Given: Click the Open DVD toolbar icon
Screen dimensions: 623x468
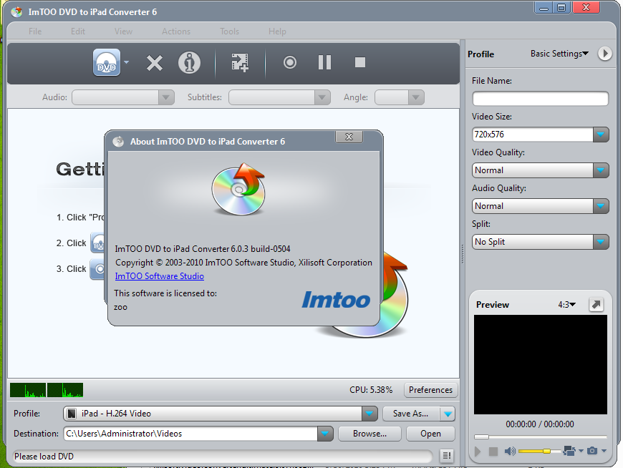Looking at the screenshot, I should tap(107, 62).
